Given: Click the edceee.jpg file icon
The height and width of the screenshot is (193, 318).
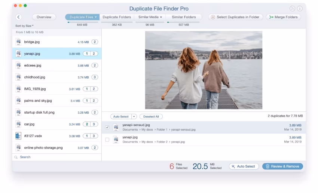Looking at the screenshot, I should tap(18, 65).
